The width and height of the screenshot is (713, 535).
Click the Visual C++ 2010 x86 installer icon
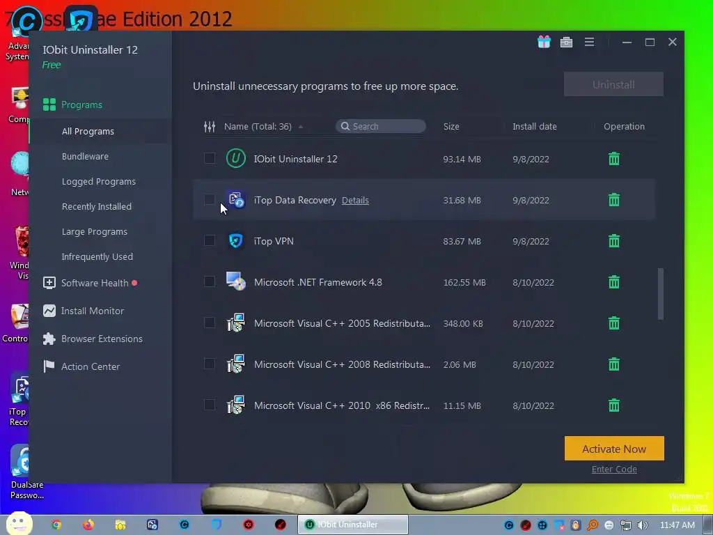tap(235, 405)
